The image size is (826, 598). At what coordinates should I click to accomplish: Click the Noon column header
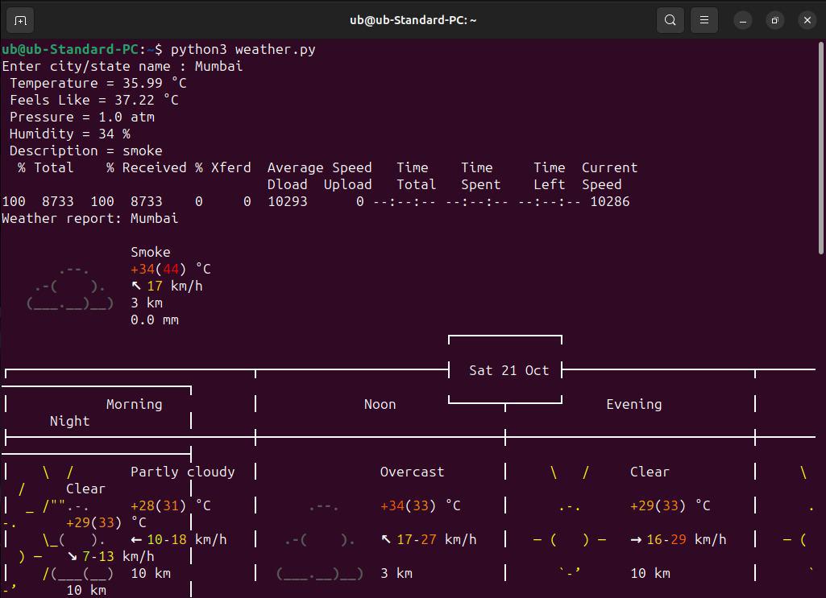pos(380,404)
